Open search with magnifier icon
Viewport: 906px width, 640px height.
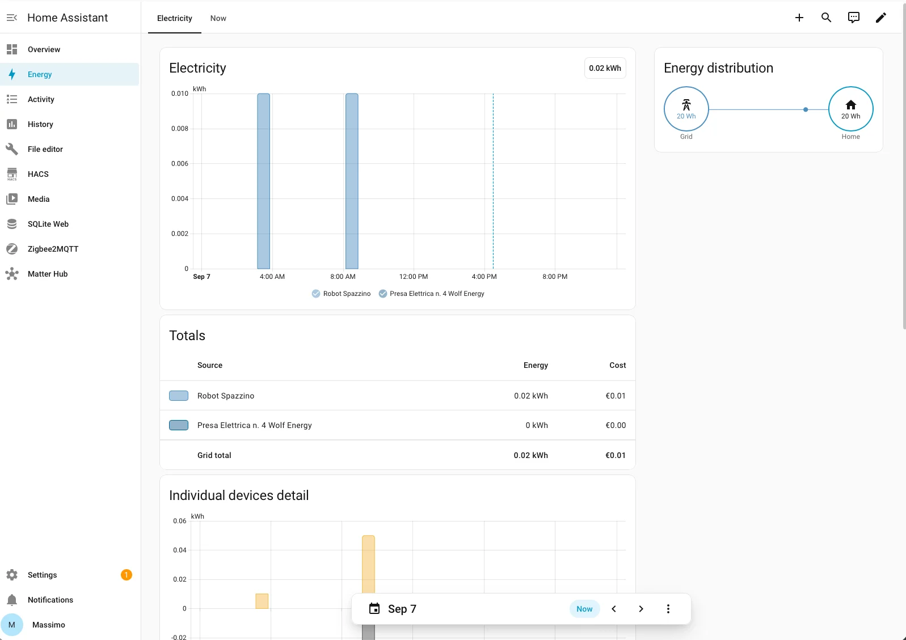click(827, 18)
